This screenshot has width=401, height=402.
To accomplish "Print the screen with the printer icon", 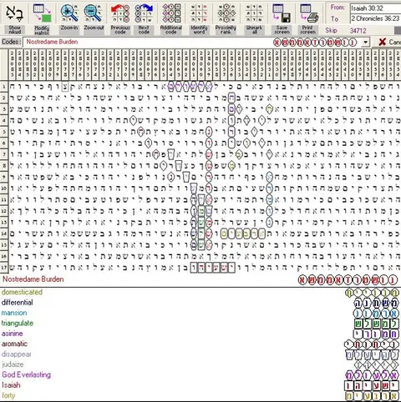I will pyautogui.click(x=309, y=13).
